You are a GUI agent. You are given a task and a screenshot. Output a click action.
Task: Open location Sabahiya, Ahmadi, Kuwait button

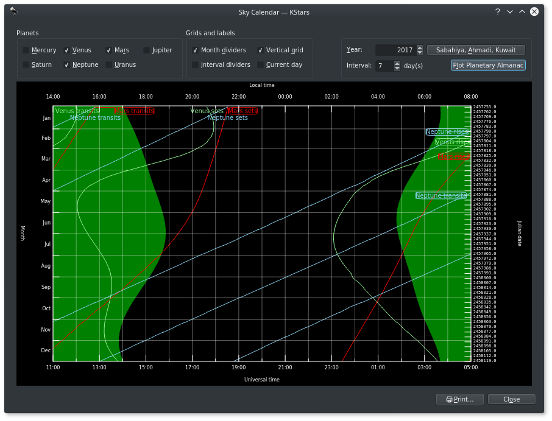point(476,50)
